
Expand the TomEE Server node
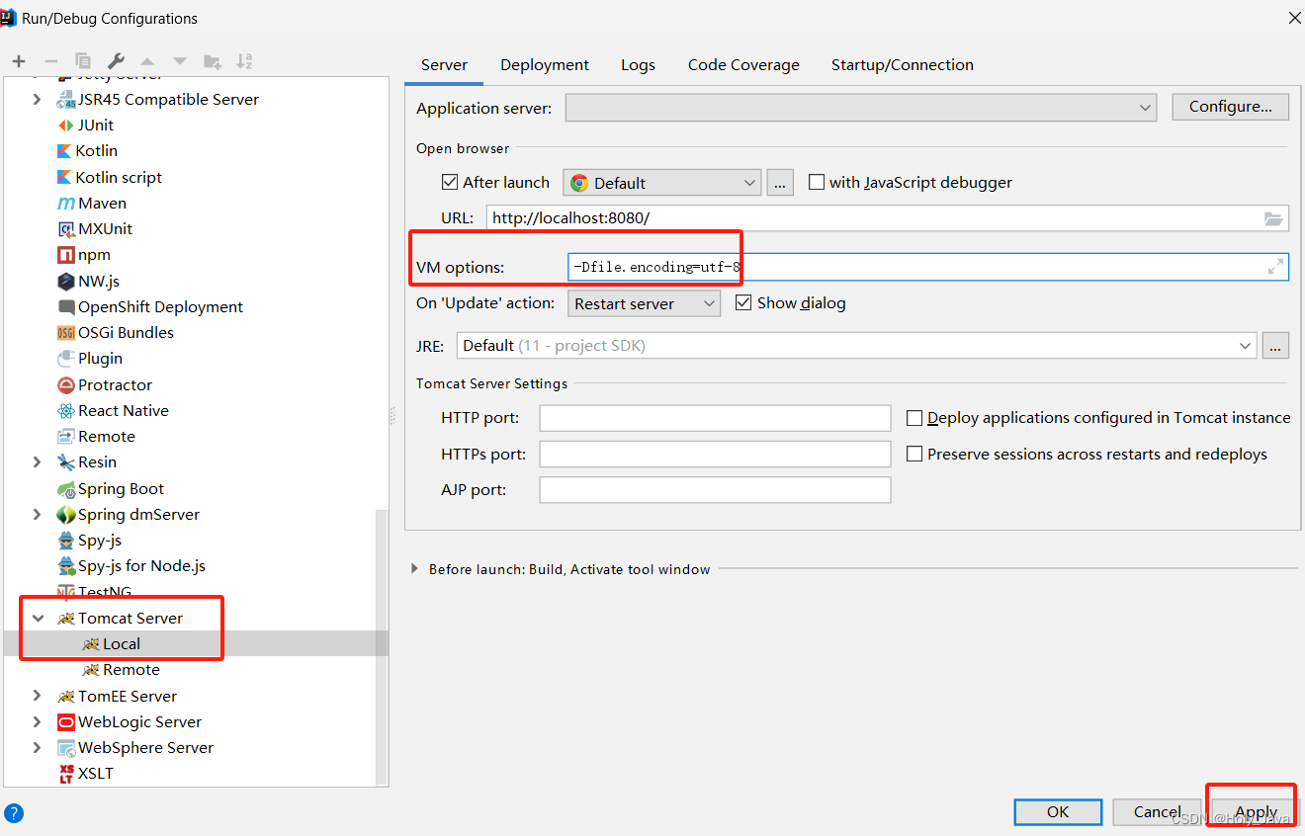coord(38,697)
